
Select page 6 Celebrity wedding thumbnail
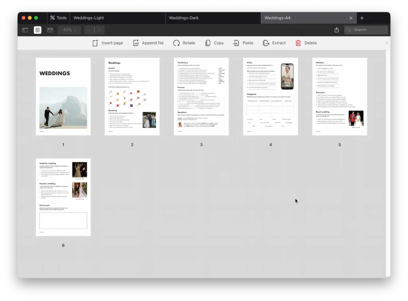tap(63, 197)
